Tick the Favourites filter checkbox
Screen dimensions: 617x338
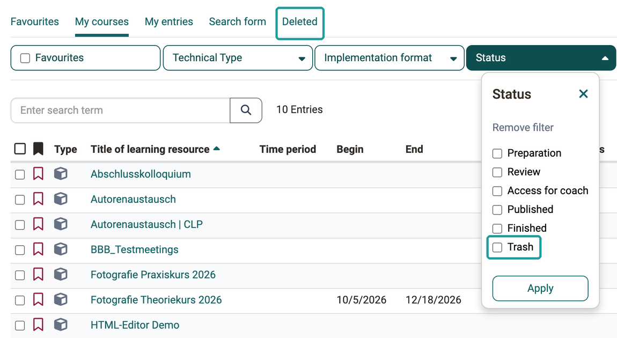click(x=25, y=58)
